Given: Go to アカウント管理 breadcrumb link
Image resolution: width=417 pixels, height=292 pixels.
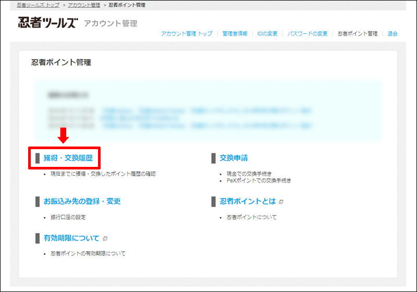Looking at the screenshot, I should 84,5.
